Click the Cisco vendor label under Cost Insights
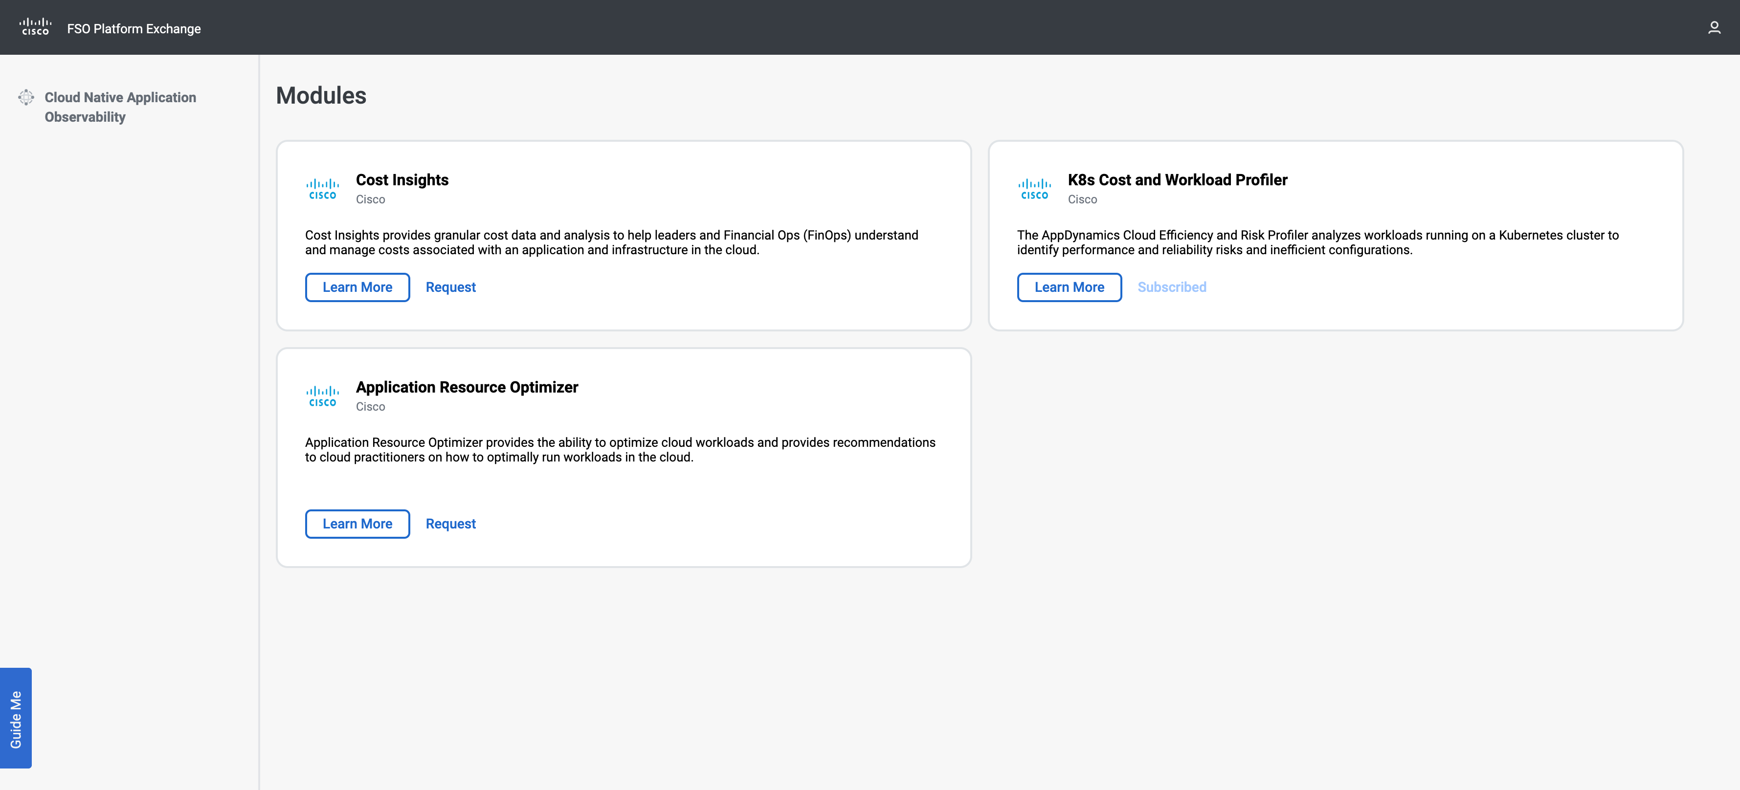The image size is (1740, 790). pos(370,199)
